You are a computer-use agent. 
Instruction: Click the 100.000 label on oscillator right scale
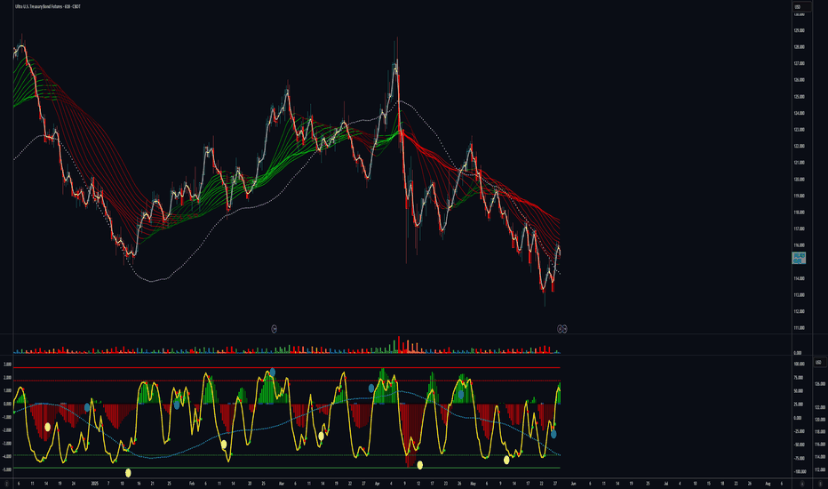coord(800,365)
